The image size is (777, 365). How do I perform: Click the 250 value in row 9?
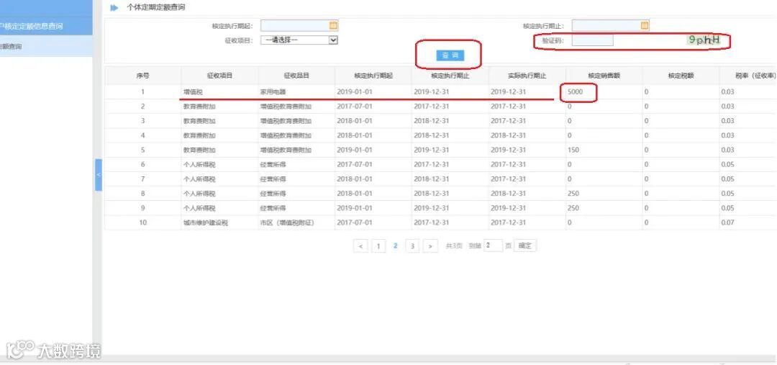coord(573,208)
